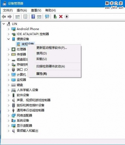Click the properties sheet toolbar icon

pos(25,17)
